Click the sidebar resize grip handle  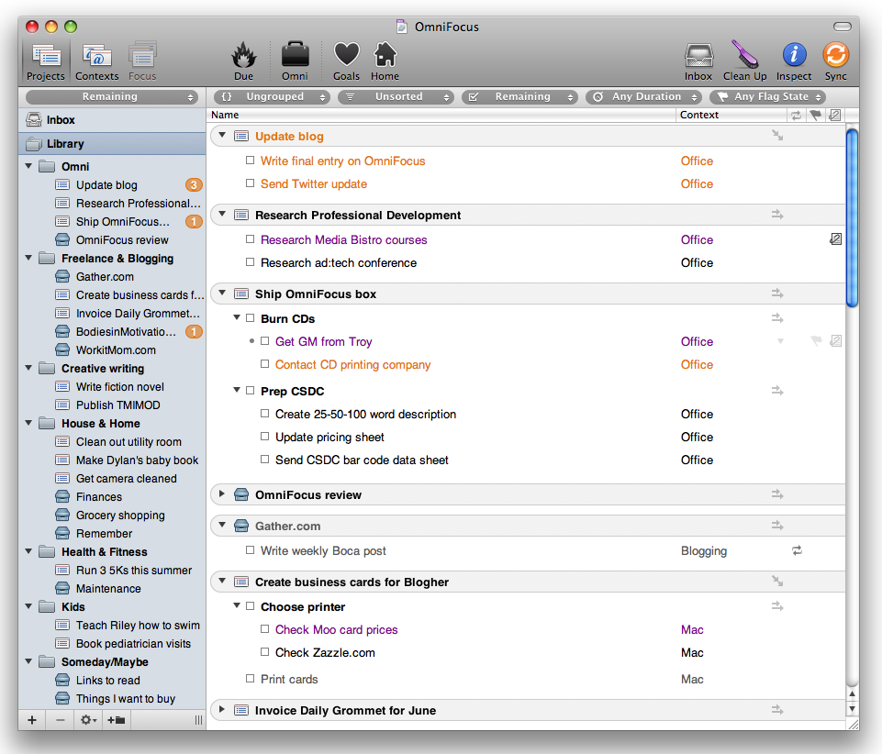[198, 720]
